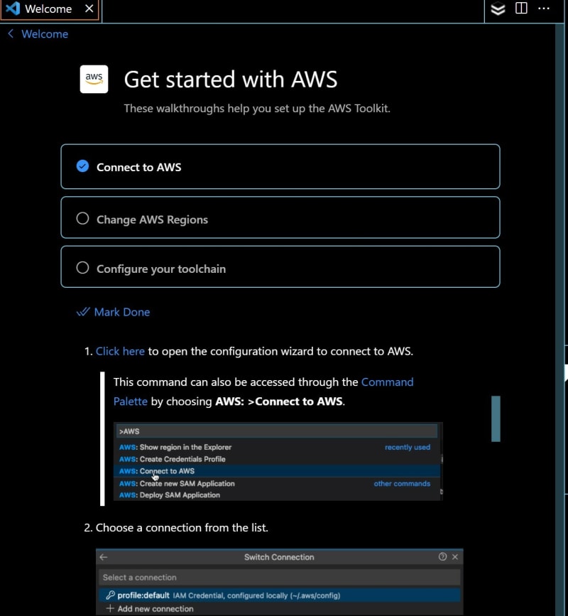Close the Welcome tab
Viewport: 568px width, 616px height.
(x=89, y=9)
